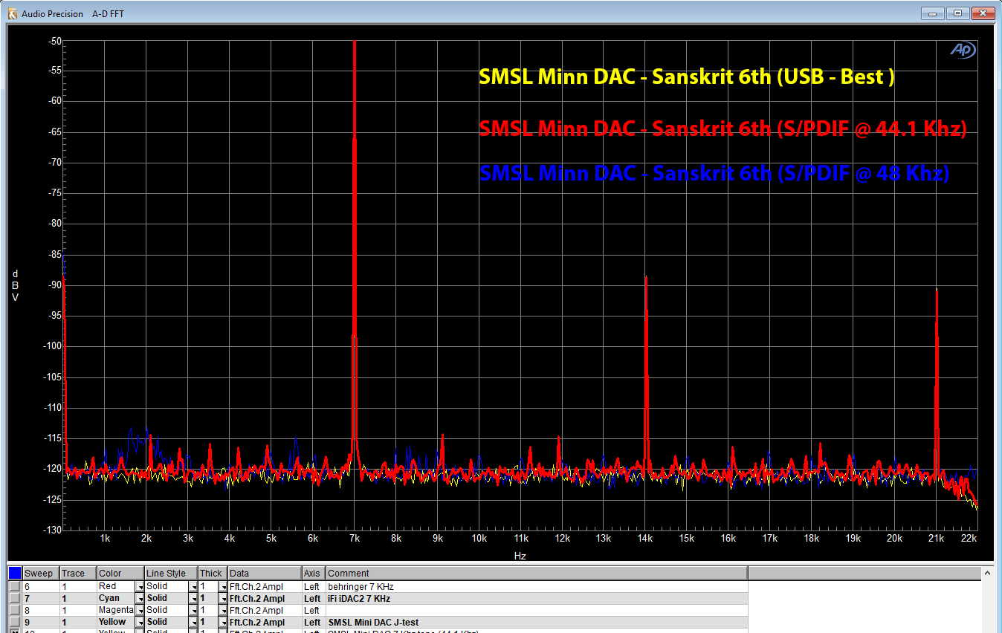Click the Hz x-axis title
The image size is (1002, 633).
point(520,555)
